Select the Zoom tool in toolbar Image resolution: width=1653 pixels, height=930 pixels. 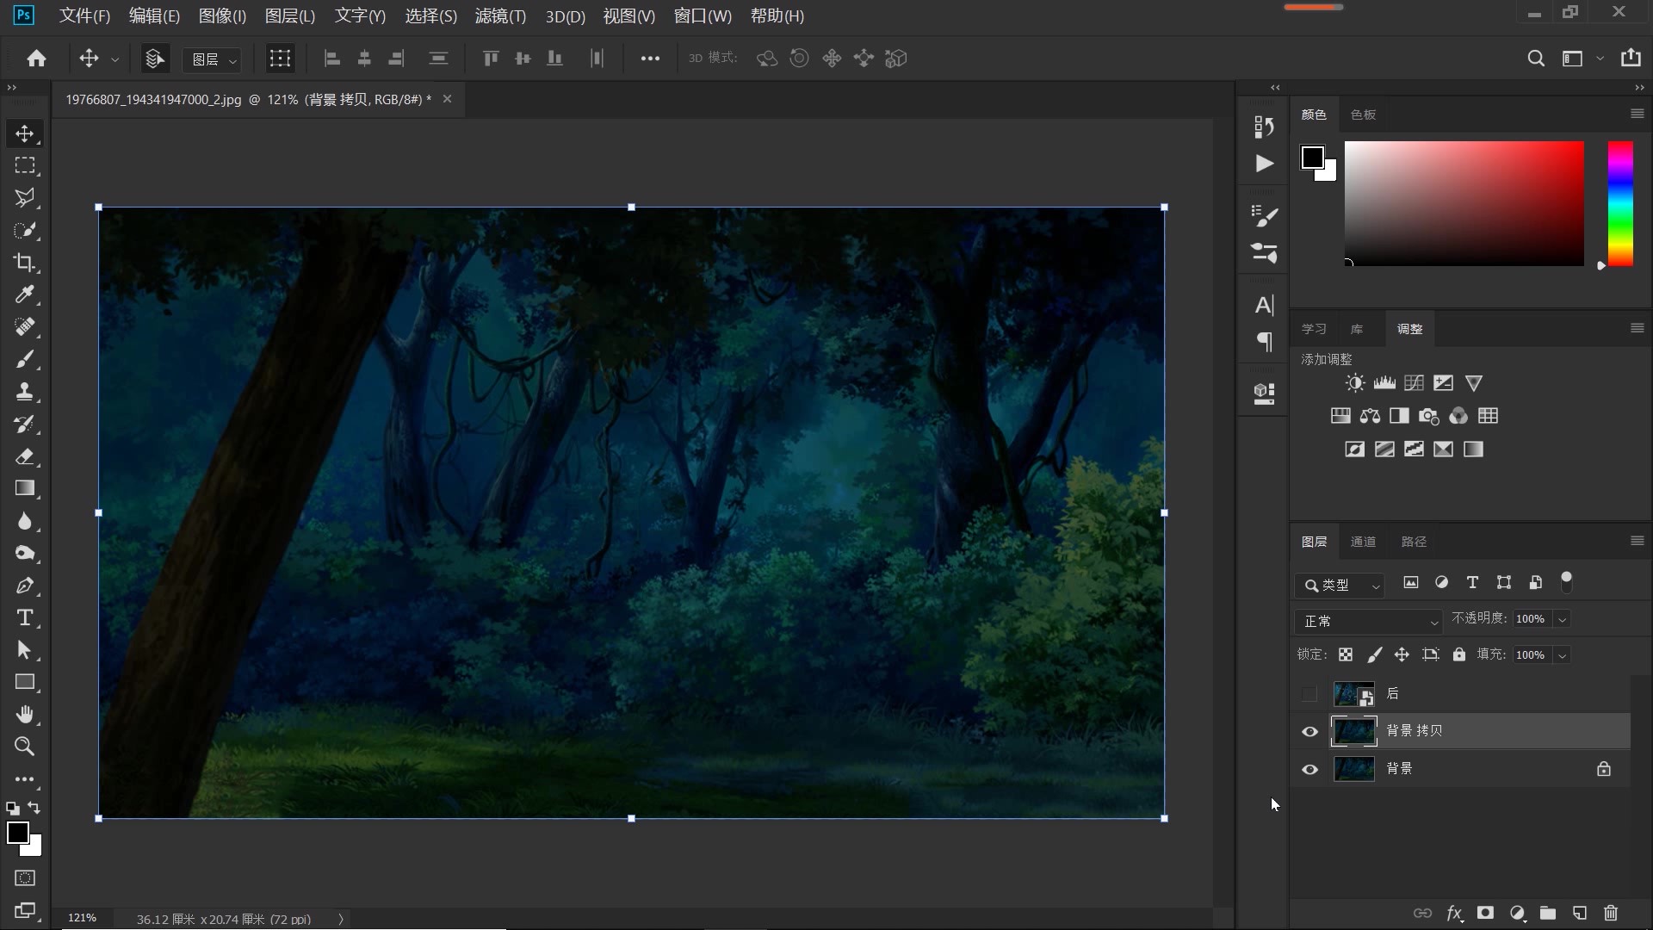[x=24, y=747]
